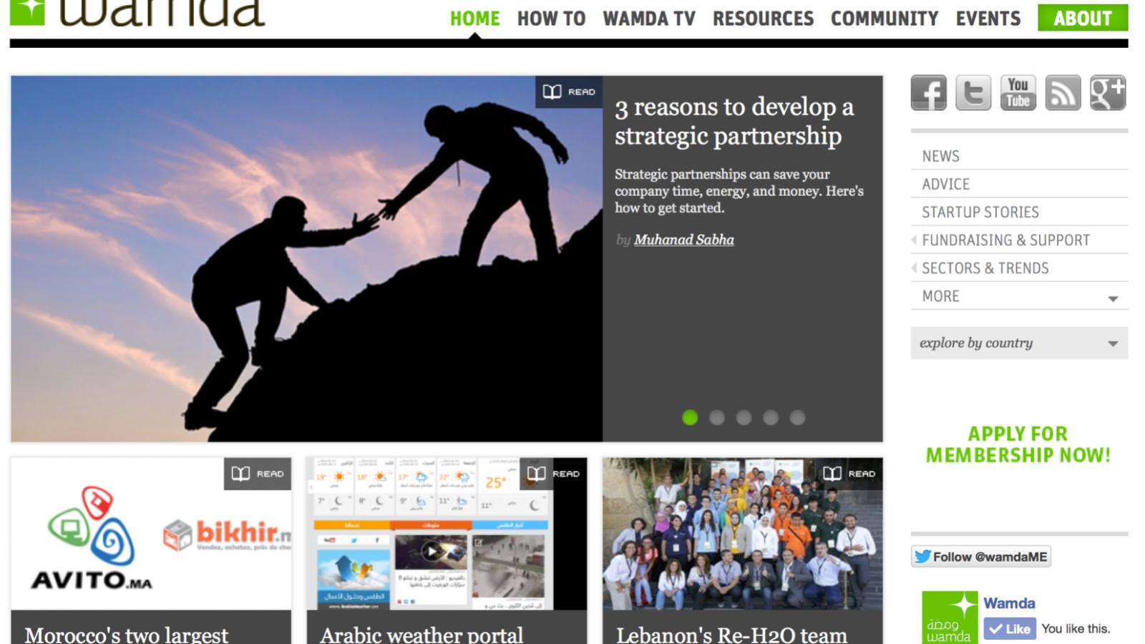Click READ badge on Lebanon Re-H2O card
This screenshot has height=644, width=1145.
point(849,474)
